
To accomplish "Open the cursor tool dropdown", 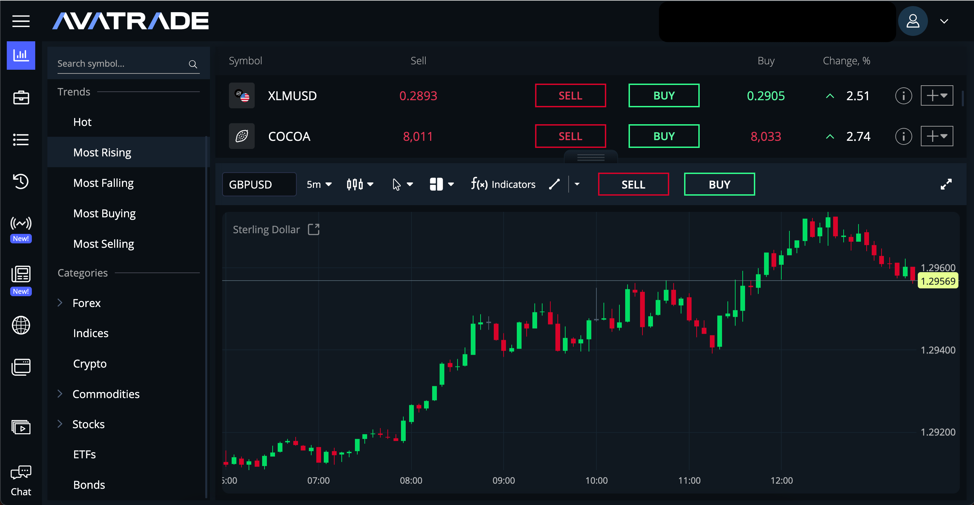I will click(402, 184).
